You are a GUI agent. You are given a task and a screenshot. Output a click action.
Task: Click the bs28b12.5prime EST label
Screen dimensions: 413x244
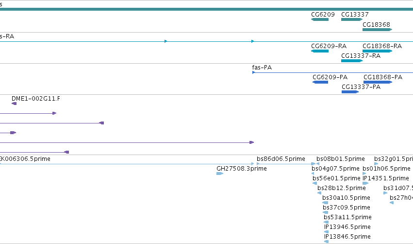tap(342, 188)
